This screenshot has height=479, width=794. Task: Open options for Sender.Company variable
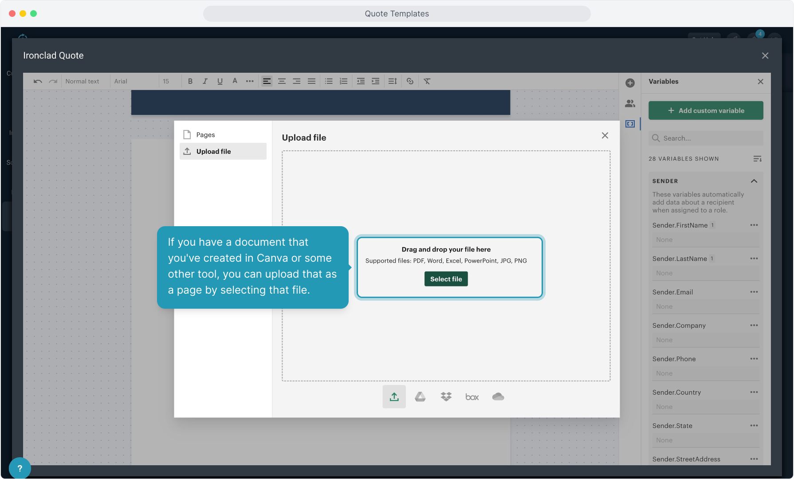(x=754, y=326)
